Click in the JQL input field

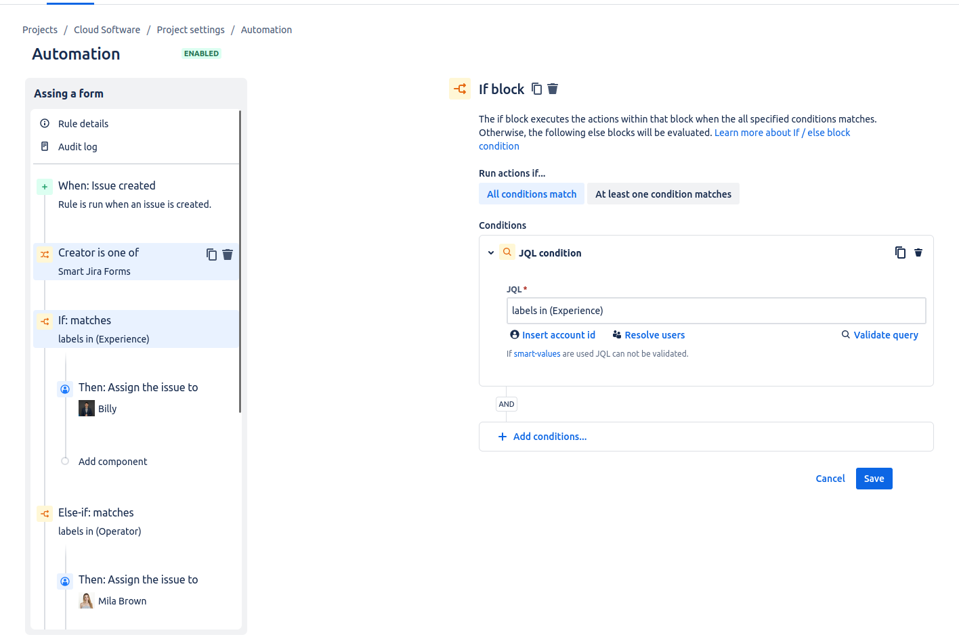[x=715, y=311]
